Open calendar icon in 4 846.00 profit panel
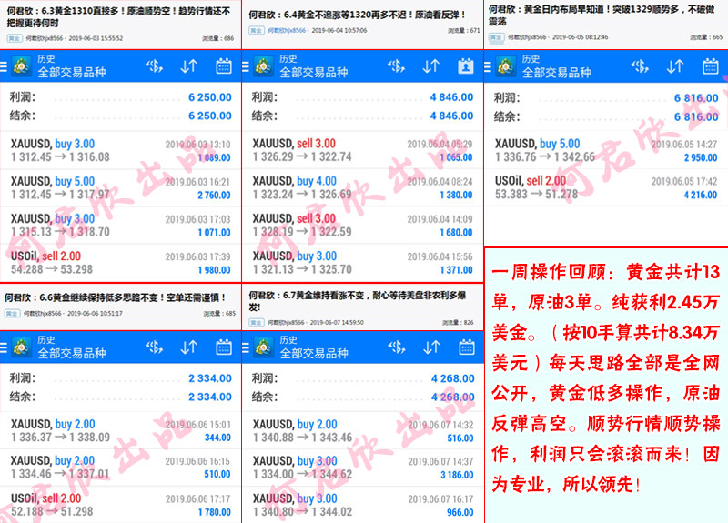This screenshot has height=523, width=728. (x=466, y=66)
